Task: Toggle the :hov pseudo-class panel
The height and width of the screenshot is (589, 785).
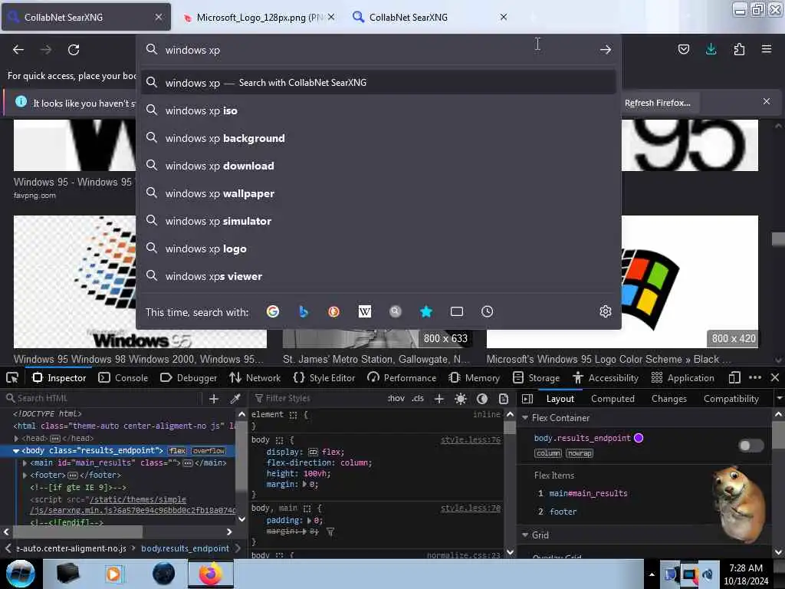Action: click(396, 399)
